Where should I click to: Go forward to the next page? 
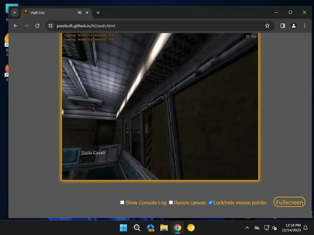click(x=26, y=26)
